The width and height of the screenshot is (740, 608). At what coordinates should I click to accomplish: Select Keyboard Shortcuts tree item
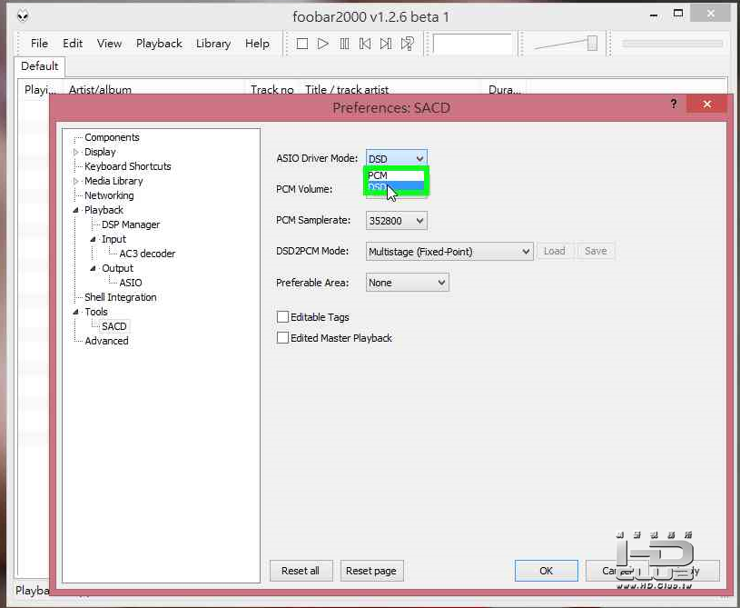click(127, 166)
